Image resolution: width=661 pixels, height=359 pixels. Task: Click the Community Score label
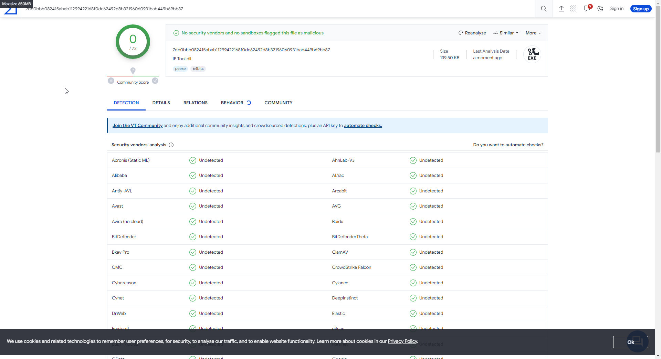(x=133, y=82)
